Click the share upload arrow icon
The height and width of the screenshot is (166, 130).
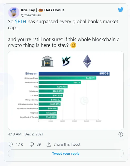click(49, 144)
